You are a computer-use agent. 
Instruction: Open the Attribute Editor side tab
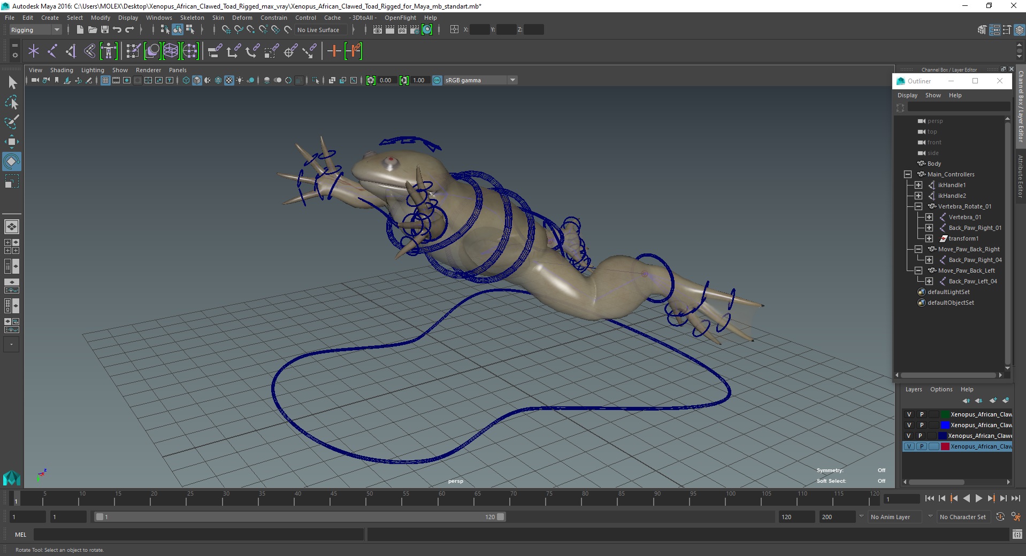click(1021, 176)
